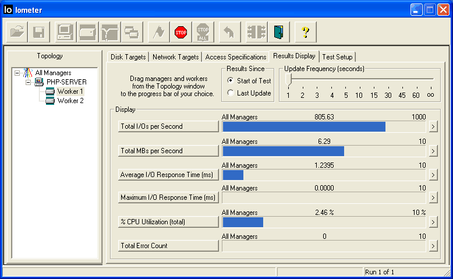453x279 pixels.
Task: Collapse the PHP-SERVER tree node
Action: tap(29, 82)
